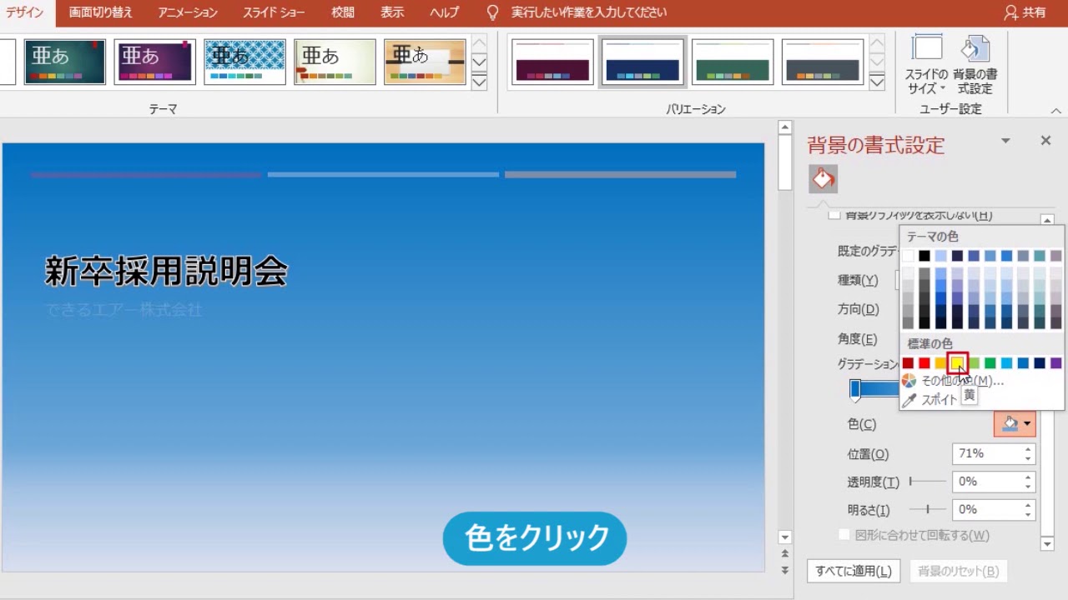Viewport: 1068px width, 600px height.
Task: Select yellow in standard colors
Action: tap(957, 362)
